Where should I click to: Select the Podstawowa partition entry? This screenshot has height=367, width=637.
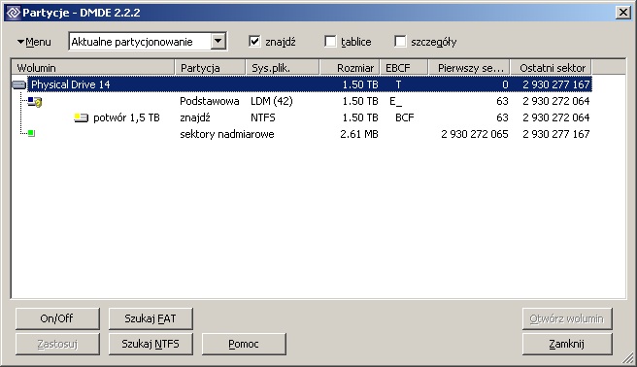coord(210,101)
